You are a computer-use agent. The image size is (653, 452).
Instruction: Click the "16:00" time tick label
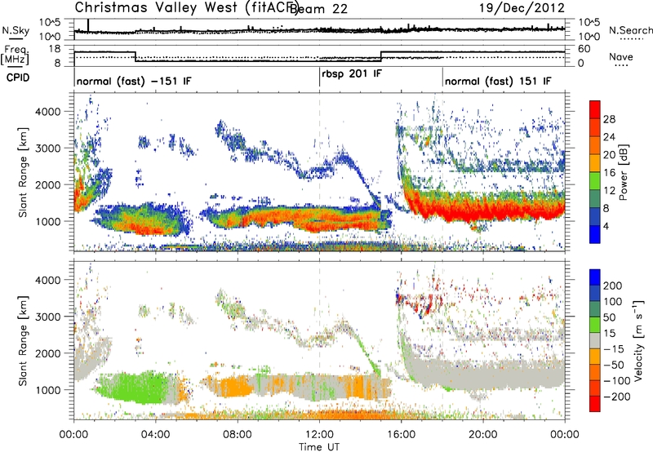tap(401, 435)
